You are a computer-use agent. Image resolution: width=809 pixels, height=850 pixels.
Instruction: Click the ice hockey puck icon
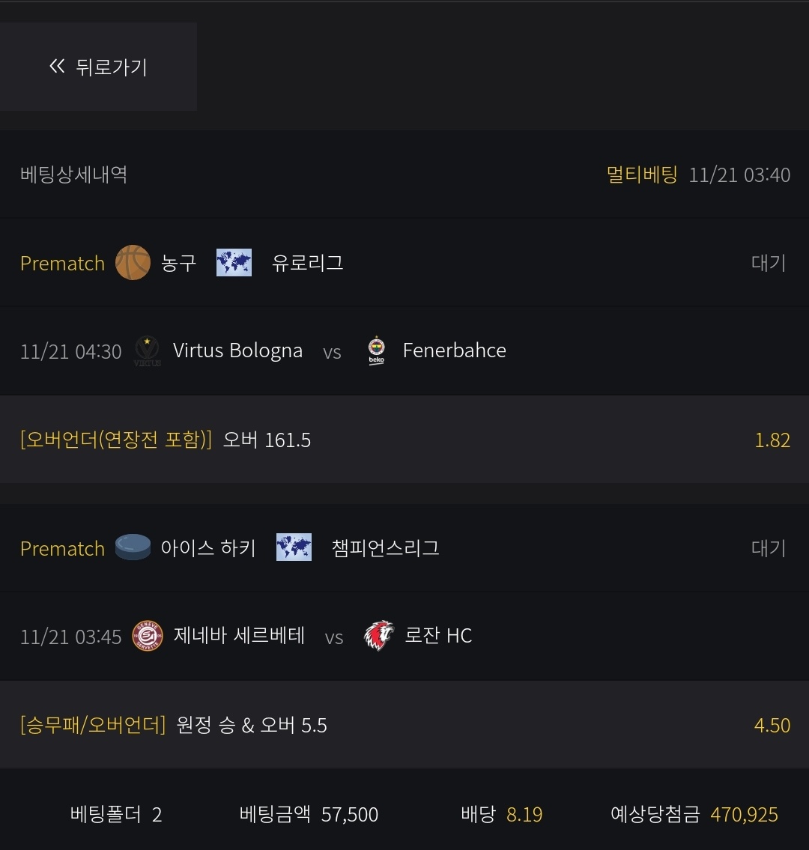pos(133,548)
